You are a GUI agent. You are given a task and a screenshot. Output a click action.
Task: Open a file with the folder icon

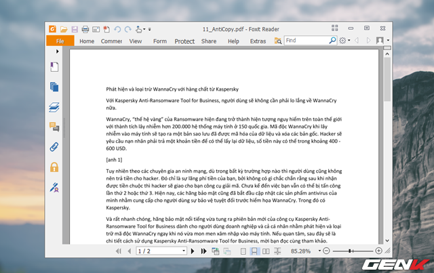pos(64,29)
